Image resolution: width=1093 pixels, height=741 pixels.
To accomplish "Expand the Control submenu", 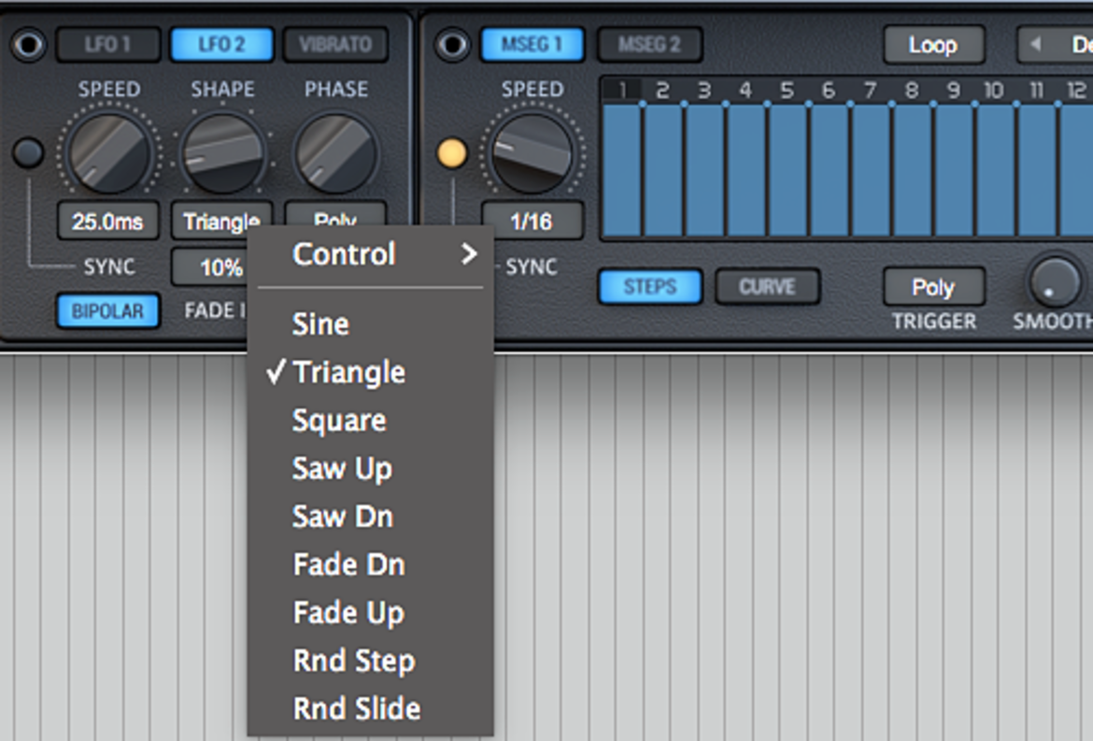I will (x=371, y=254).
